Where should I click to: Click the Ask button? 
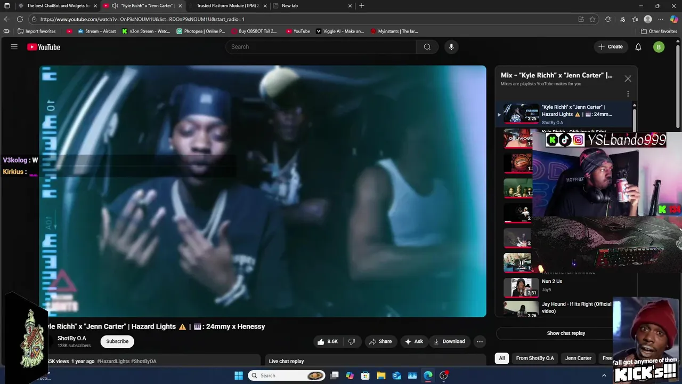pos(414,341)
